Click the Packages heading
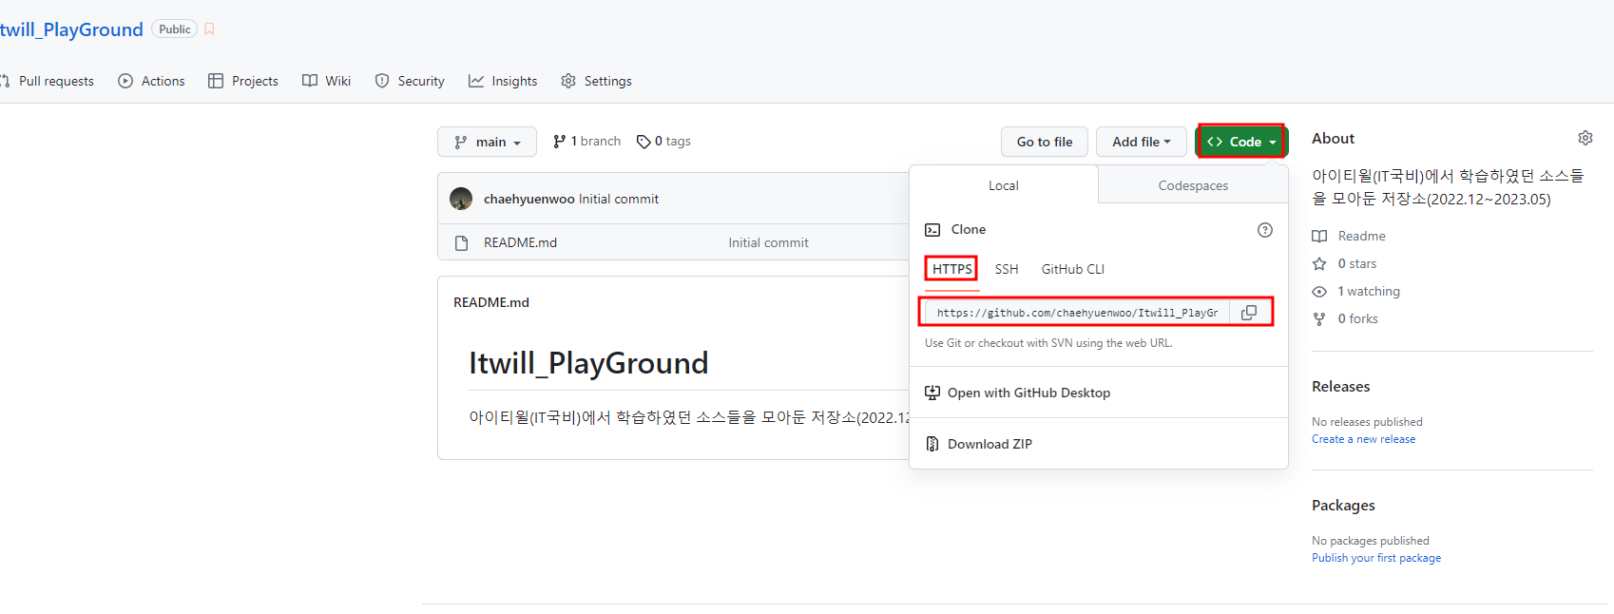This screenshot has width=1614, height=614. pyautogui.click(x=1343, y=505)
